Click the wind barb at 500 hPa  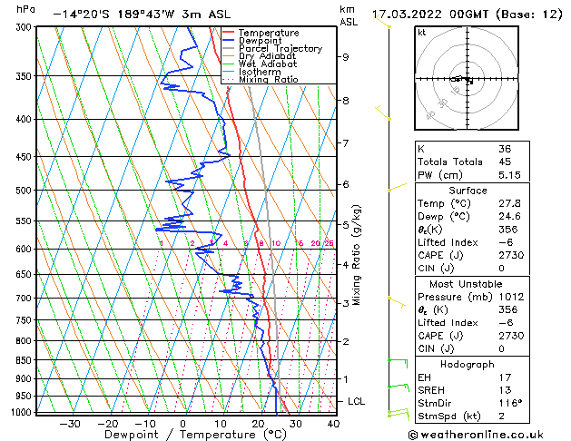(397, 188)
